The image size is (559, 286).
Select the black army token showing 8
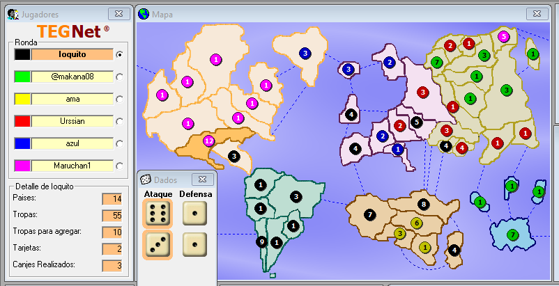pos(423,205)
